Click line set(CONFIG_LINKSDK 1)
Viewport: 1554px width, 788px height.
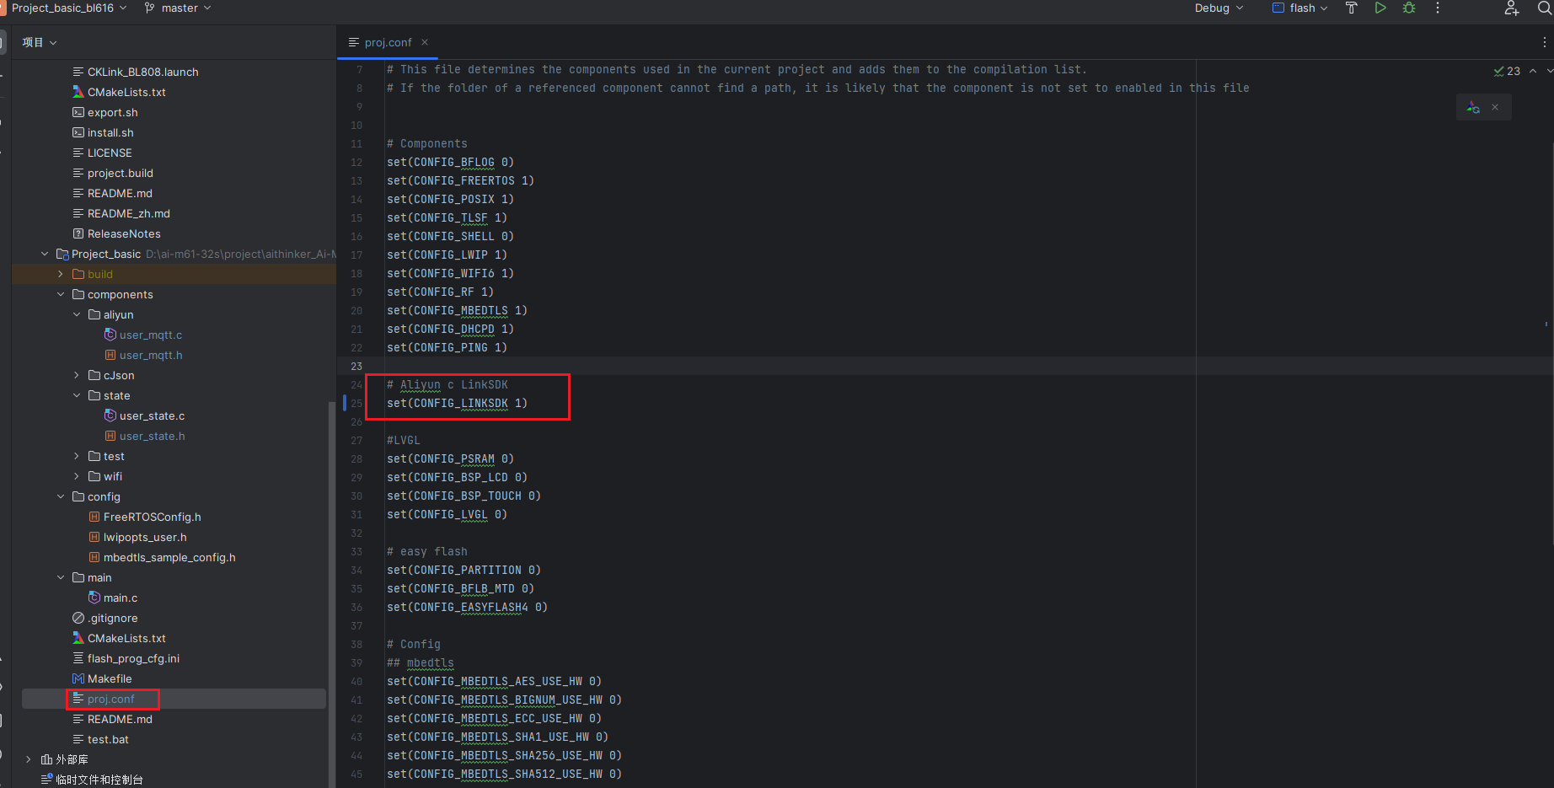[457, 403]
